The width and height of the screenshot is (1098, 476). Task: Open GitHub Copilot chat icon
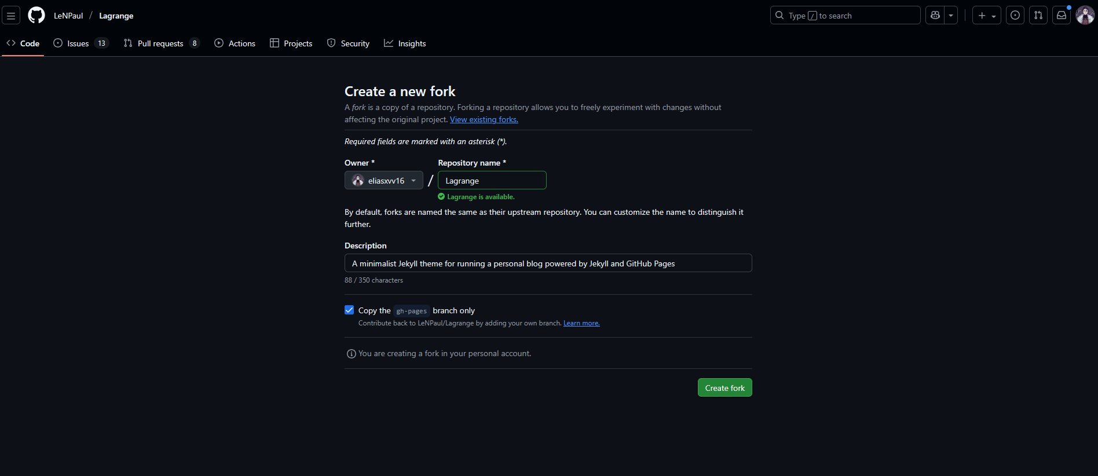click(x=935, y=16)
